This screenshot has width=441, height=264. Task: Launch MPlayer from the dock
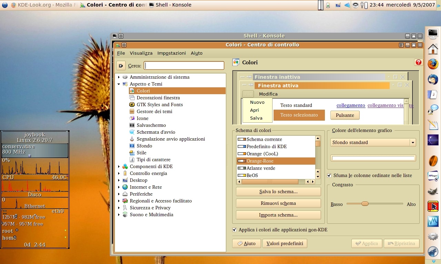[x=433, y=176]
